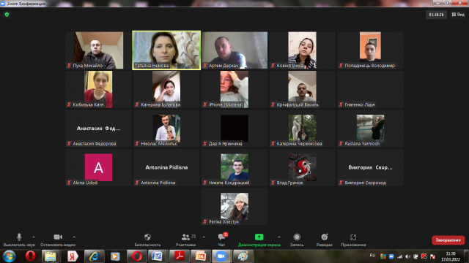Open the Apps icon in toolbar
The width and height of the screenshot is (469, 263).
353,240
